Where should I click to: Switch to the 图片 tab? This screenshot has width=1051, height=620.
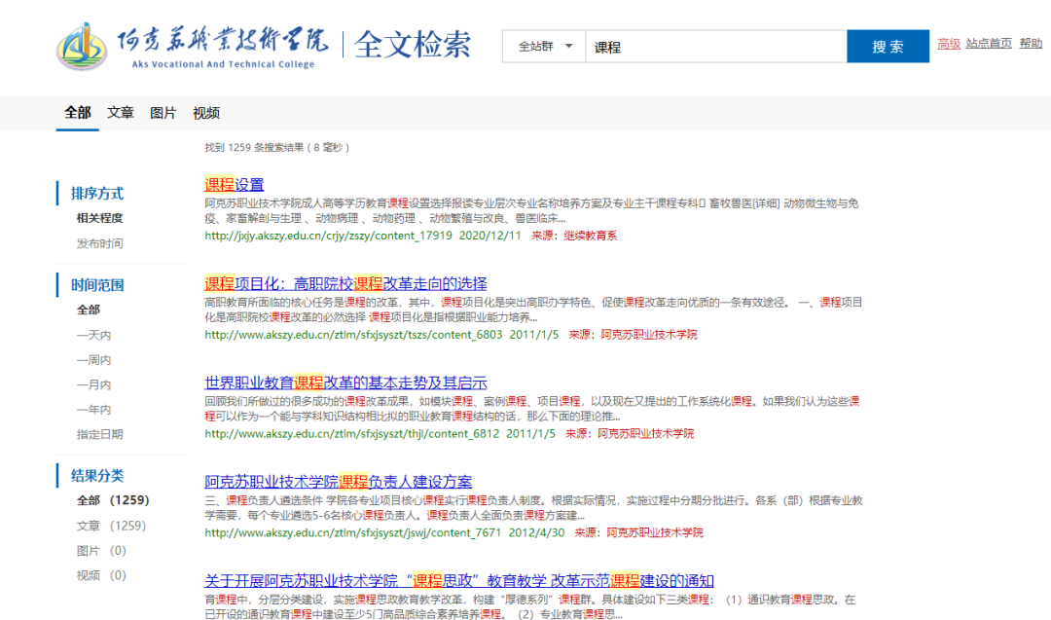[x=163, y=113]
